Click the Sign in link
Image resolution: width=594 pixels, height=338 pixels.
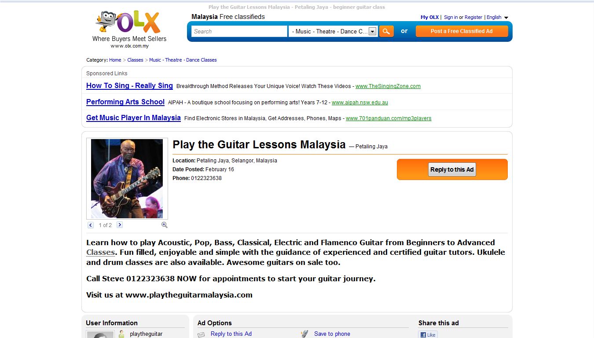pos(451,17)
